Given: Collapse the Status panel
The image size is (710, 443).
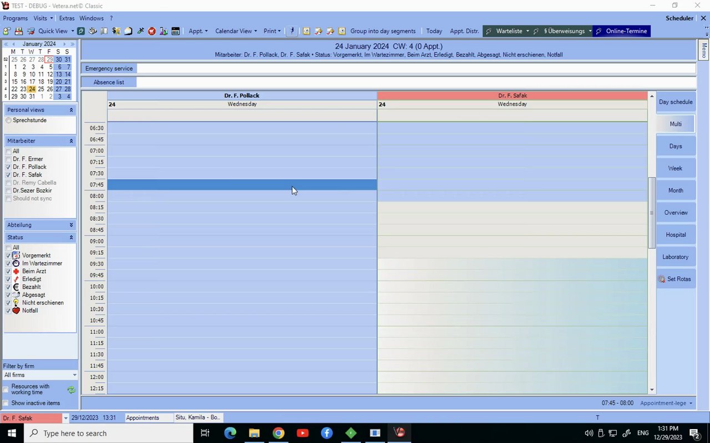Looking at the screenshot, I should 71,238.
